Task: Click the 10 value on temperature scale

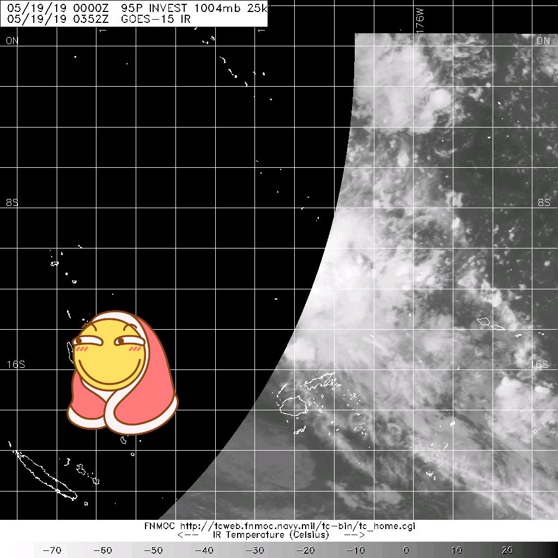Action: (x=457, y=550)
